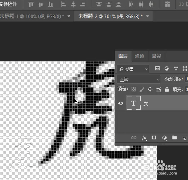Viewport: 188px width, 180px height.
Task: Filter layers by adjustment layer icon
Action: 167,68
